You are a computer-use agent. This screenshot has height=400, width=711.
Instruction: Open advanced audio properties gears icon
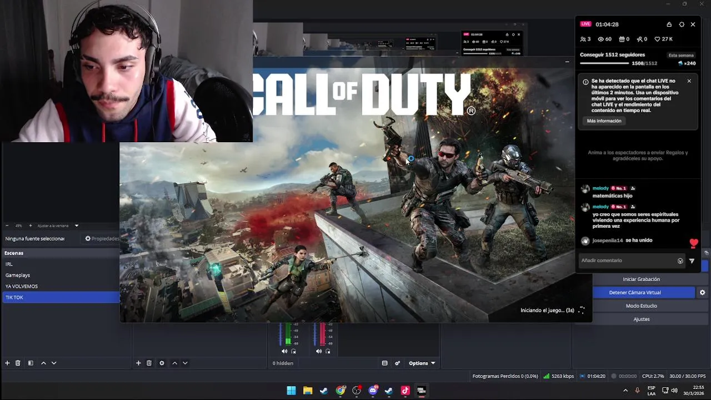(398, 363)
